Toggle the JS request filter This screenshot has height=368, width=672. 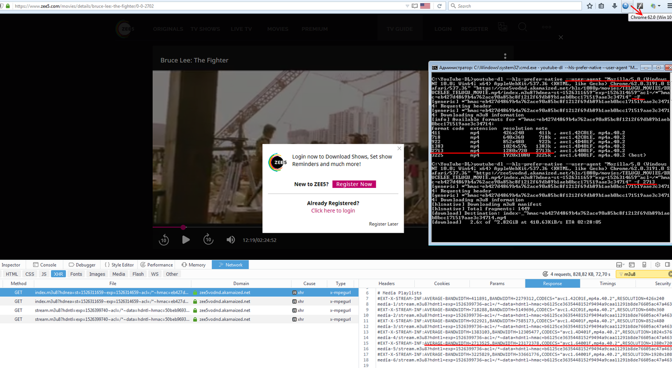pyautogui.click(x=44, y=274)
